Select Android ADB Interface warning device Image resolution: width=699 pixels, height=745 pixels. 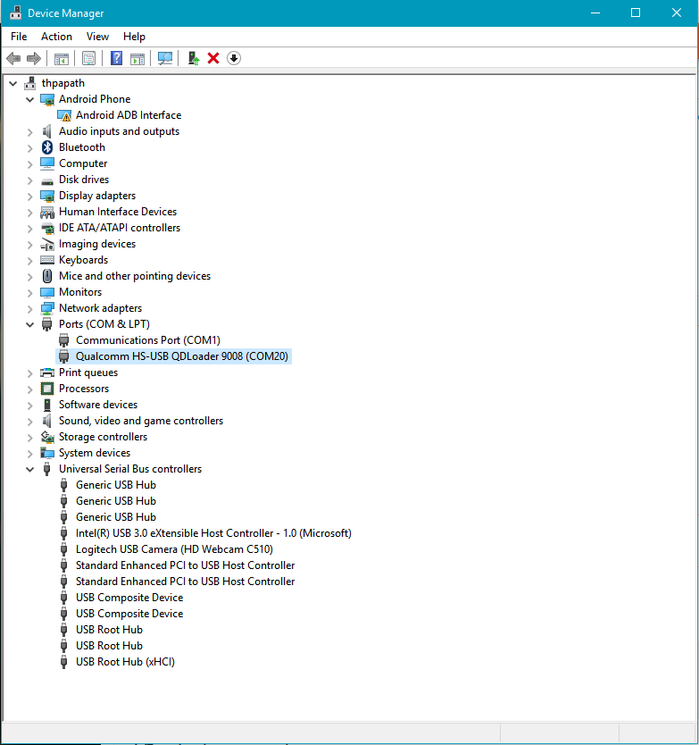click(128, 115)
